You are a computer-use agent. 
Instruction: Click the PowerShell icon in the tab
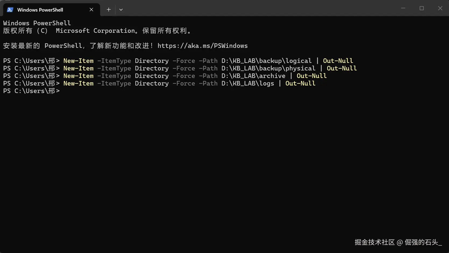(x=10, y=10)
